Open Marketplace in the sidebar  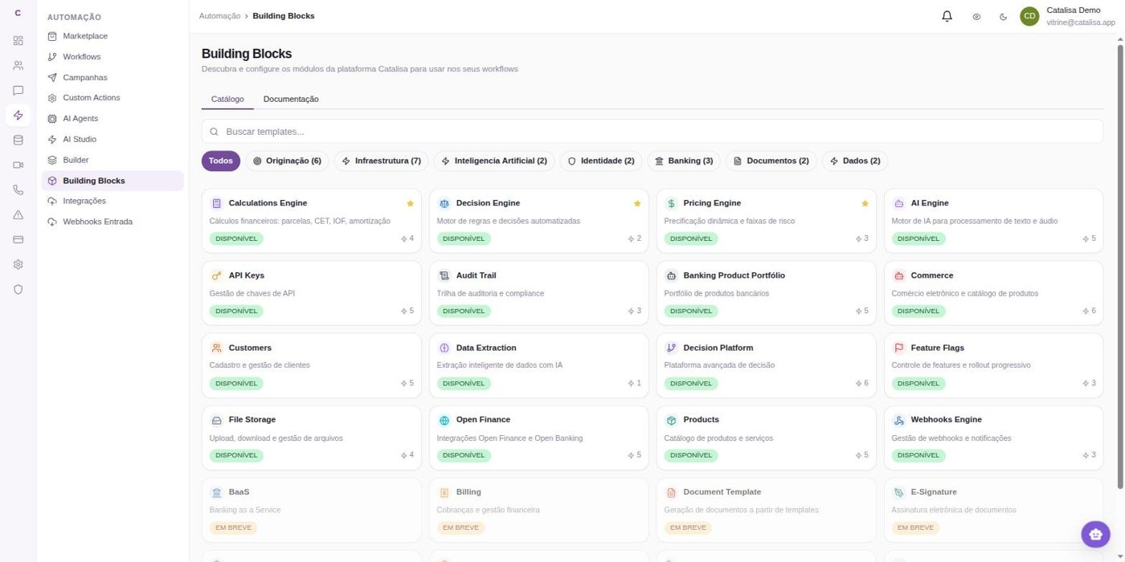tap(112, 36)
